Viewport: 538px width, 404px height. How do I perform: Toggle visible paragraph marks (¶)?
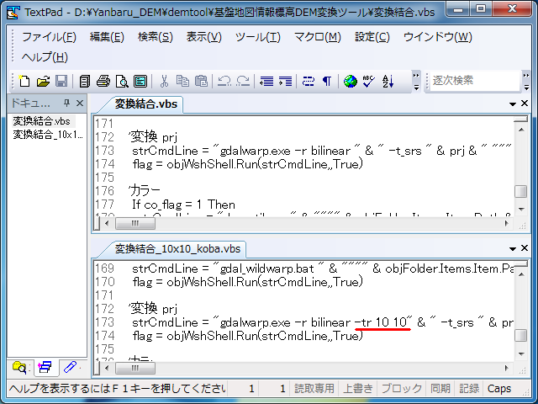[326, 81]
